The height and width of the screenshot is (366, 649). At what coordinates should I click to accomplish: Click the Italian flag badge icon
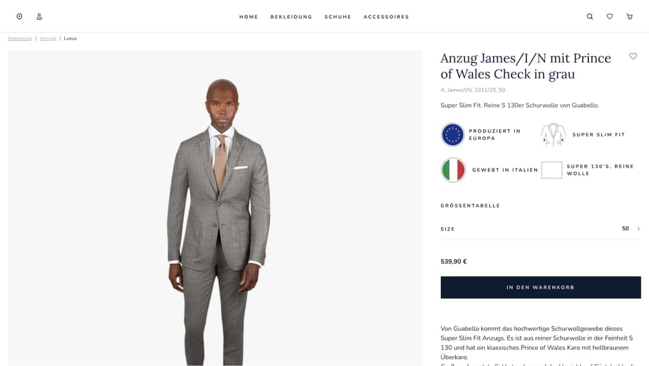[453, 170]
